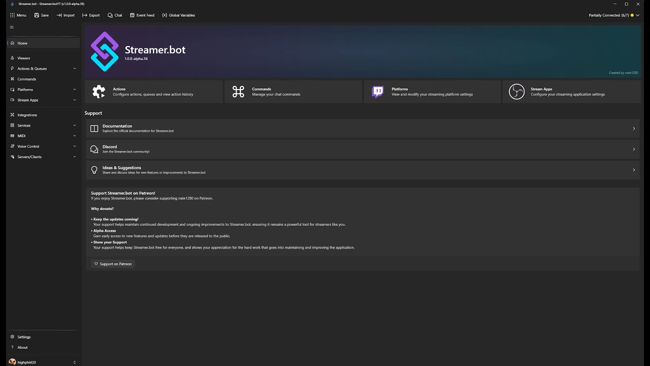Image resolution: width=650 pixels, height=366 pixels.
Task: Click the Streamer.bot banner logo
Action: tap(105, 51)
